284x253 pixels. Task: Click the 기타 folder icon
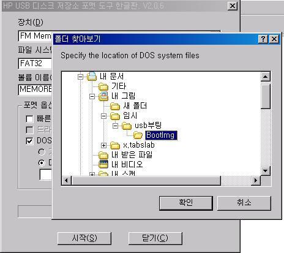click(x=103, y=86)
